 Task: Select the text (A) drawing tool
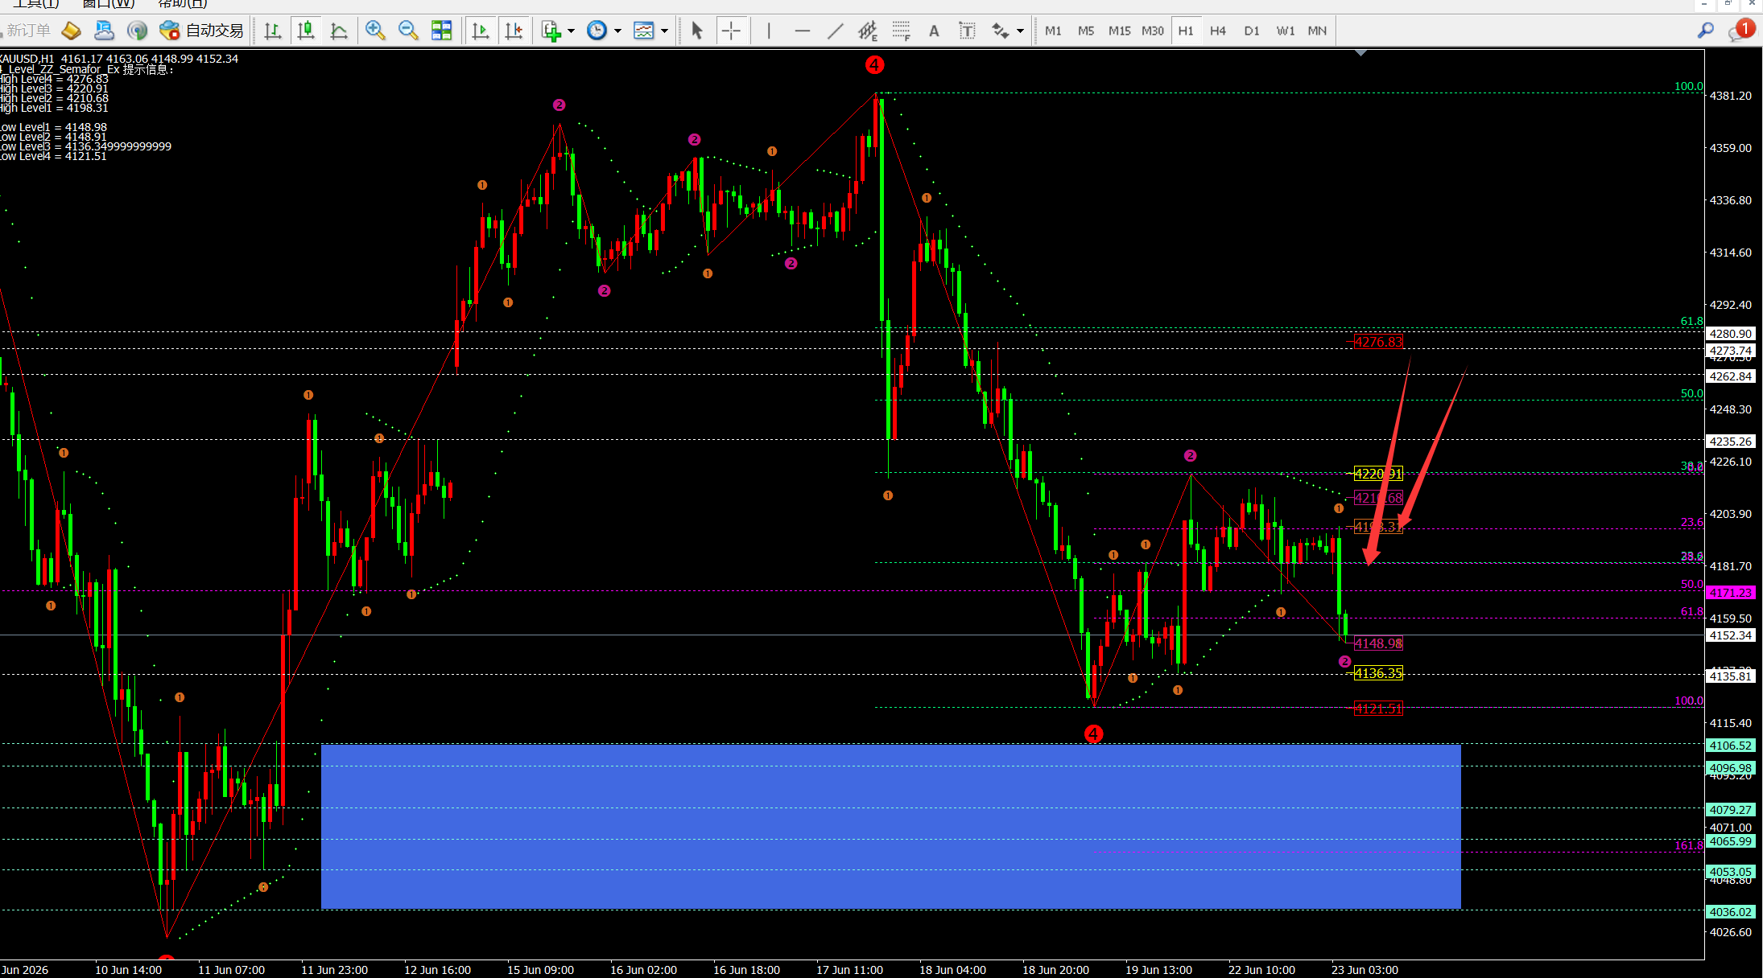point(934,31)
